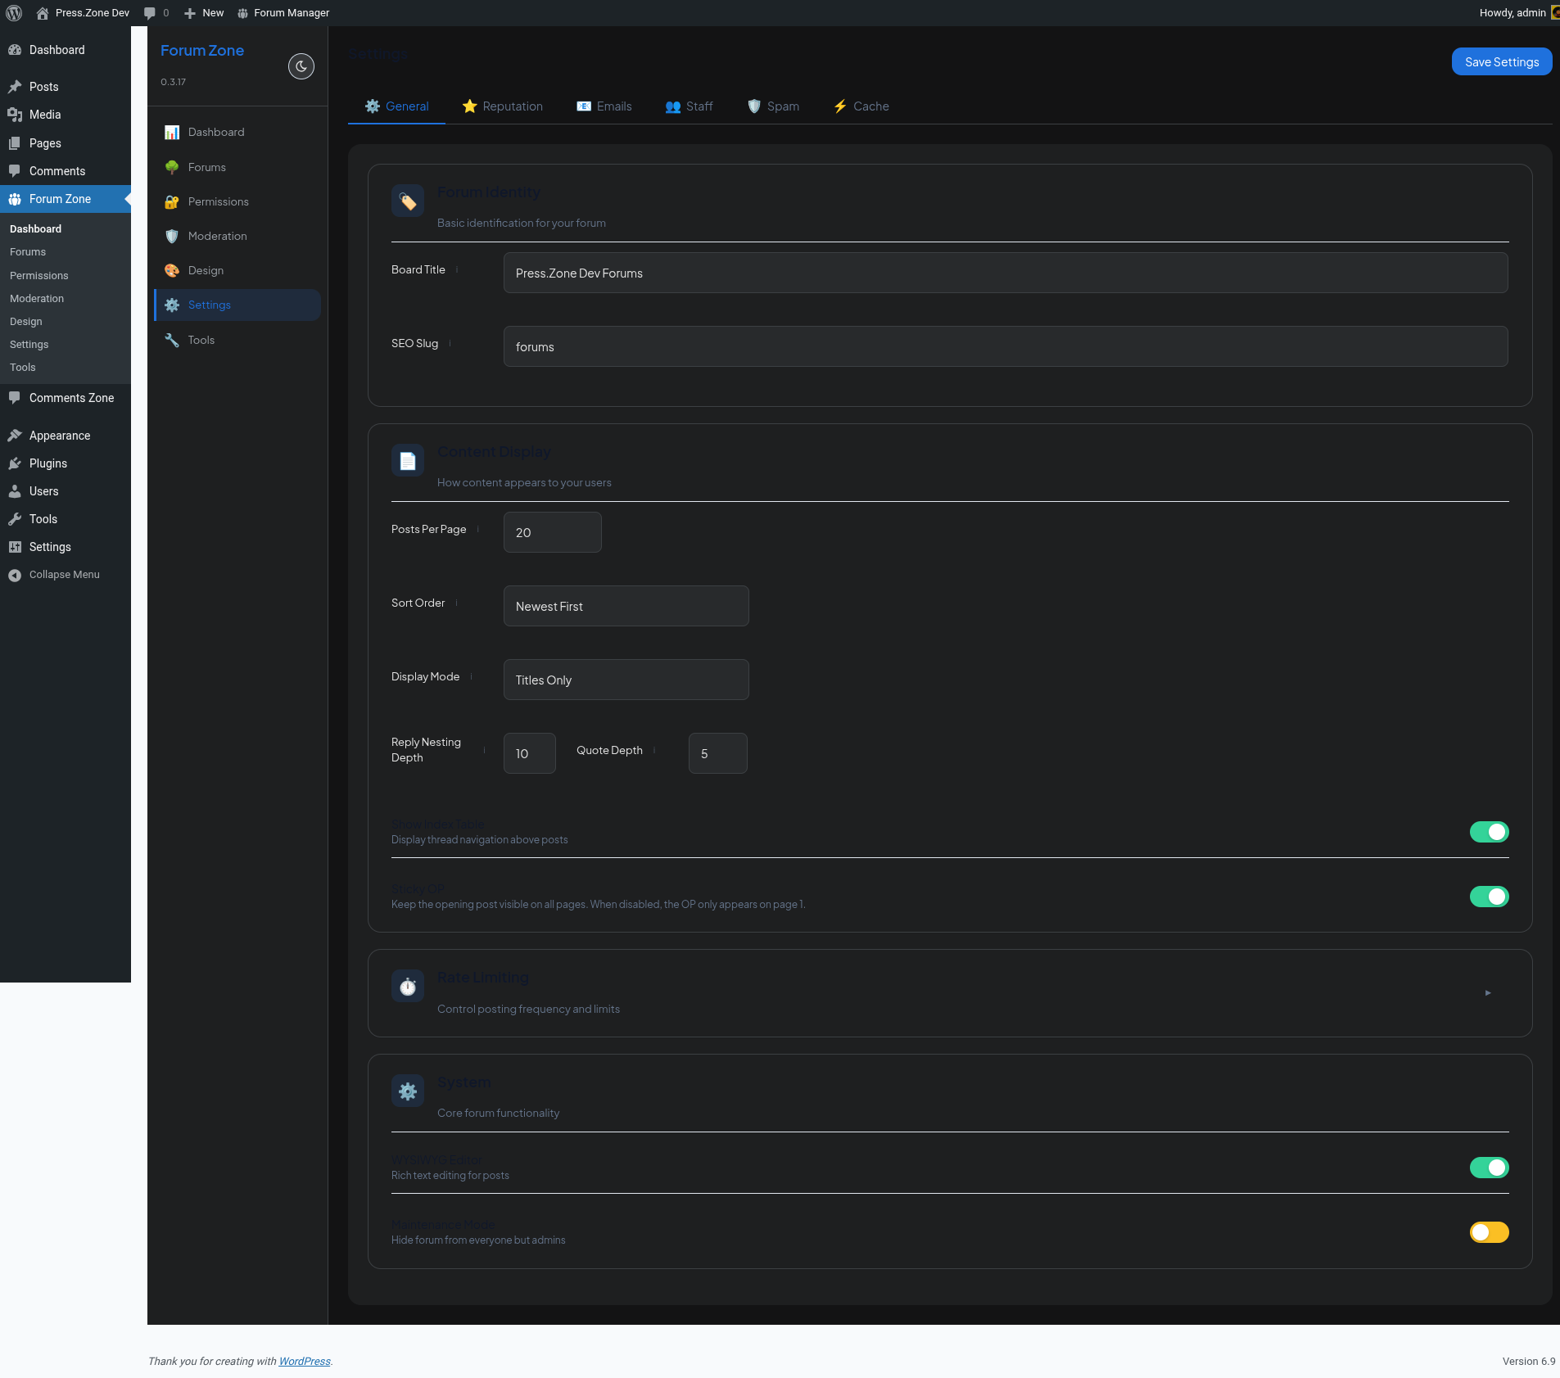Toggle dark mode moon icon
Screen dimensions: 1560x1378
[301, 66]
